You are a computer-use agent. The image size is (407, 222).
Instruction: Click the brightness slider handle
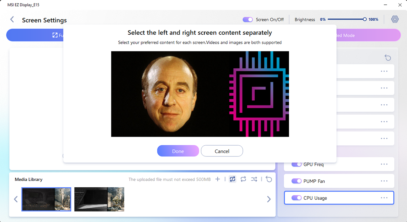365,19
